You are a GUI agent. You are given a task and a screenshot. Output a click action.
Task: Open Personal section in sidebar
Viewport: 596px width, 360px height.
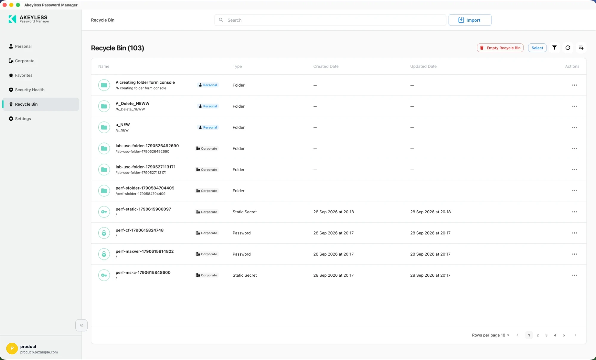[41, 46]
